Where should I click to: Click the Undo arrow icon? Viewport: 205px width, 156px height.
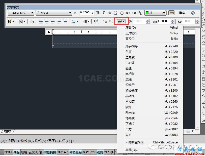pyautogui.click(x=128, y=13)
